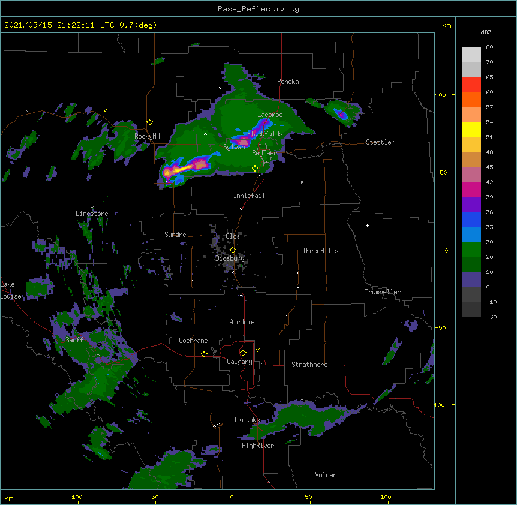The width and height of the screenshot is (517, 505).
Task: Click the light gray 70-80 dBZ swatch
Action: (471, 55)
